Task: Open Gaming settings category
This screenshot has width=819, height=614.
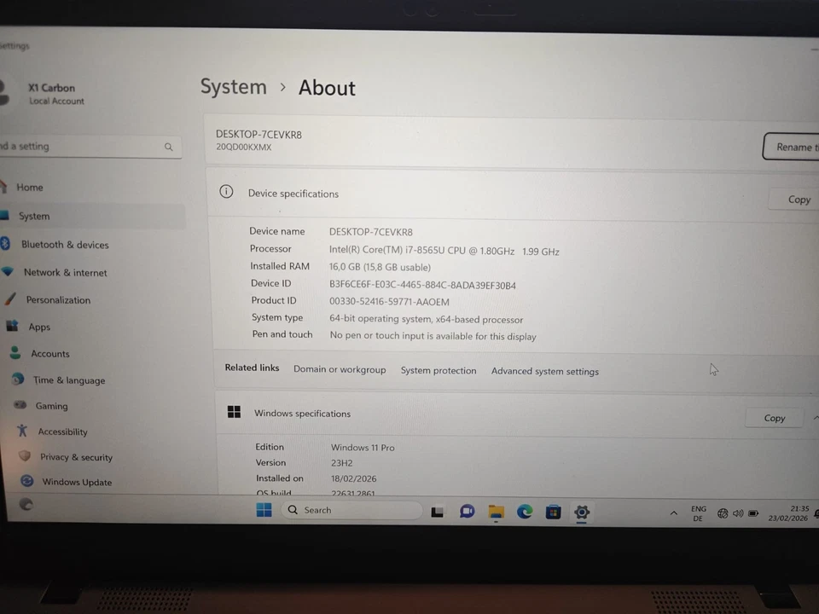Action: point(51,406)
